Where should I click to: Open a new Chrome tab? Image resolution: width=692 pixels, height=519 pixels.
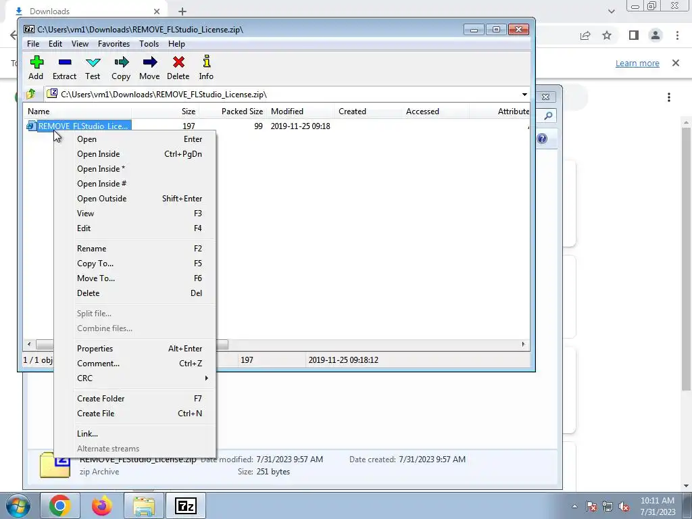pyautogui.click(x=182, y=11)
